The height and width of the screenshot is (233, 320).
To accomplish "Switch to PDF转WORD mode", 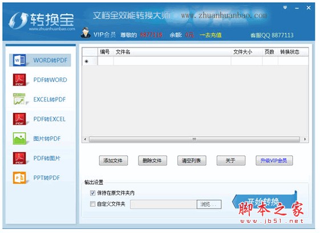I will [x=50, y=80].
